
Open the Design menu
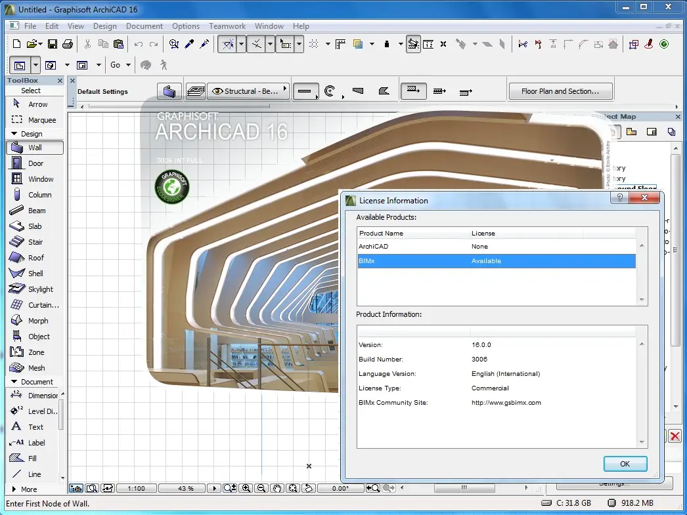(x=105, y=26)
